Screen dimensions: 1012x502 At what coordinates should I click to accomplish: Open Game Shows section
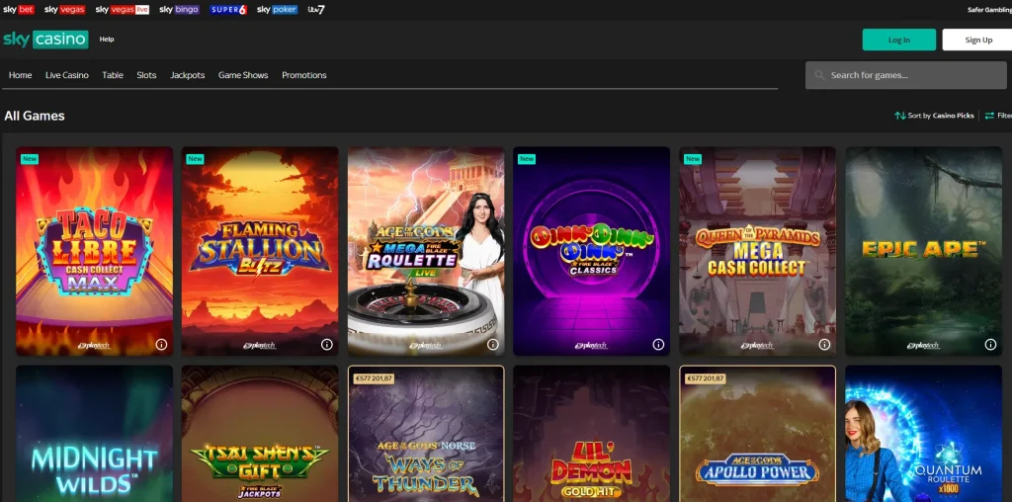point(243,75)
